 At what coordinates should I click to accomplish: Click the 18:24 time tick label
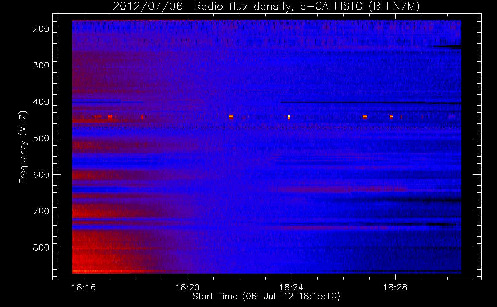click(291, 287)
